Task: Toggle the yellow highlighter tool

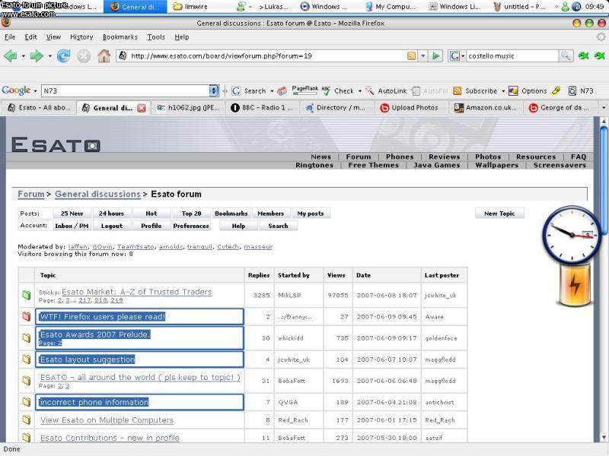Action: click(x=556, y=90)
